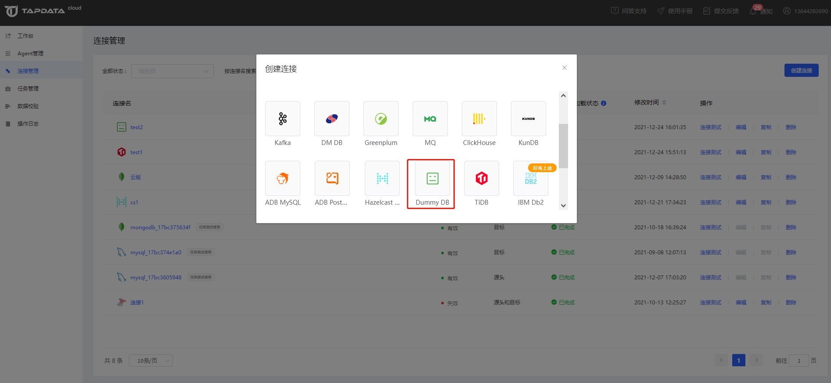
Task: Click 连接测试 for the test2 row
Action: (711, 127)
